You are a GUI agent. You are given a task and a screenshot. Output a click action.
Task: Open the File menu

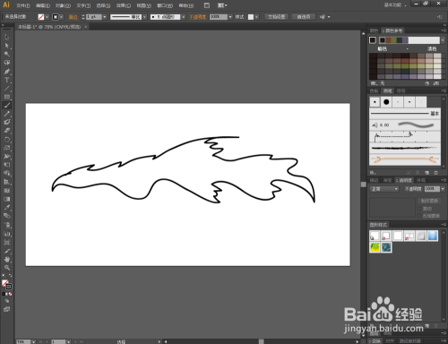point(23,5)
